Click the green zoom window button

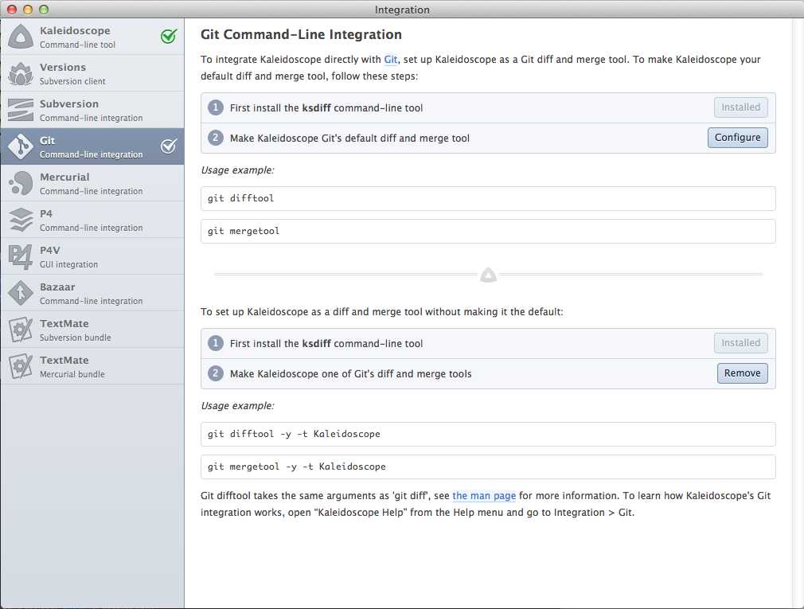point(44,10)
